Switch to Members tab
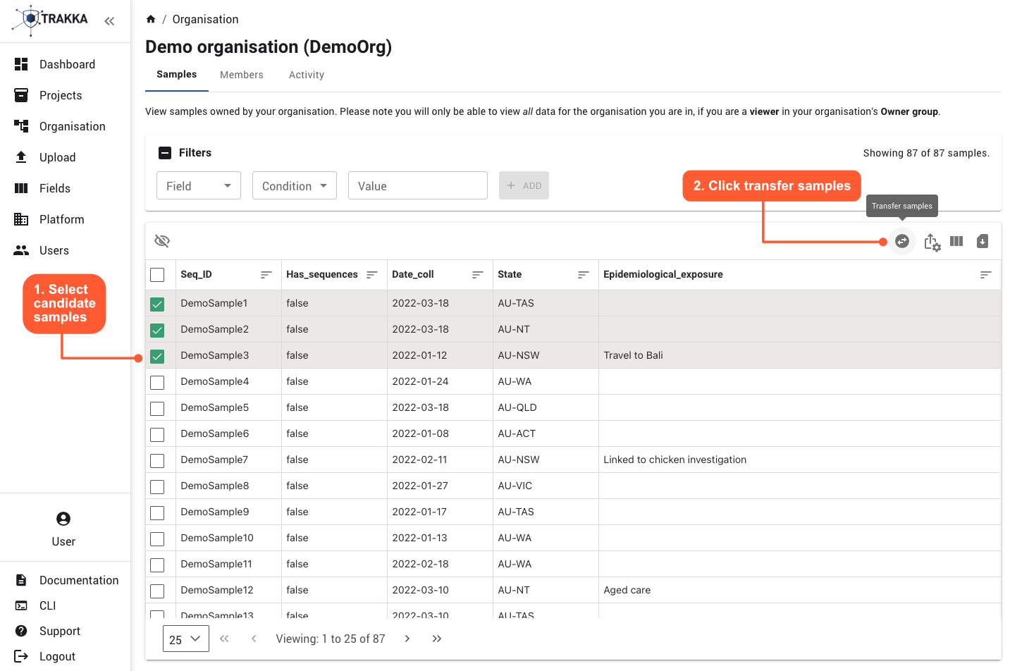1010x671 pixels. click(x=242, y=75)
